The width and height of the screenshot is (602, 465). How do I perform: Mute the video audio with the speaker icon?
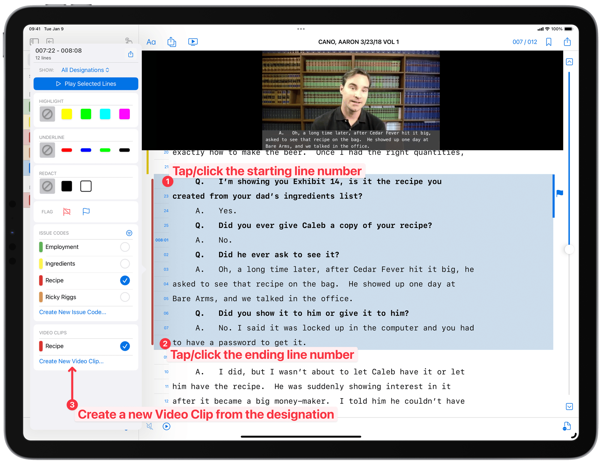[150, 426]
